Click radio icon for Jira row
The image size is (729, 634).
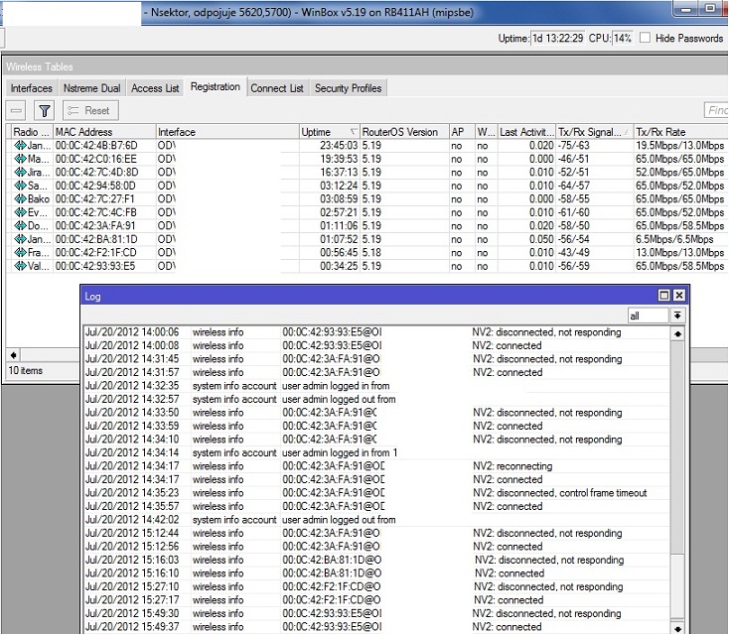coord(20,173)
